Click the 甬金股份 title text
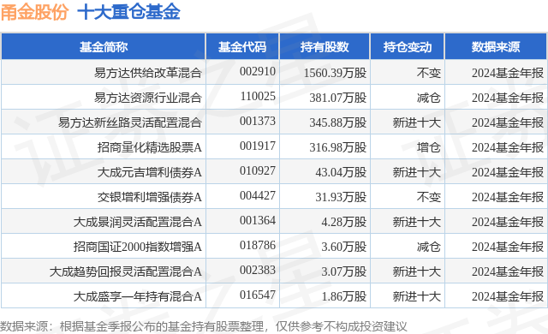 click(x=34, y=12)
